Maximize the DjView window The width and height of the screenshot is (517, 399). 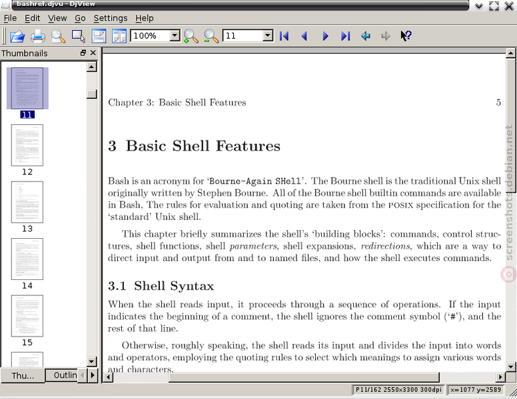pos(494,6)
